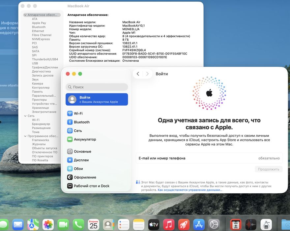The image size is (290, 231).
Task: Launch the red rocket app in Dock
Action: point(184,224)
